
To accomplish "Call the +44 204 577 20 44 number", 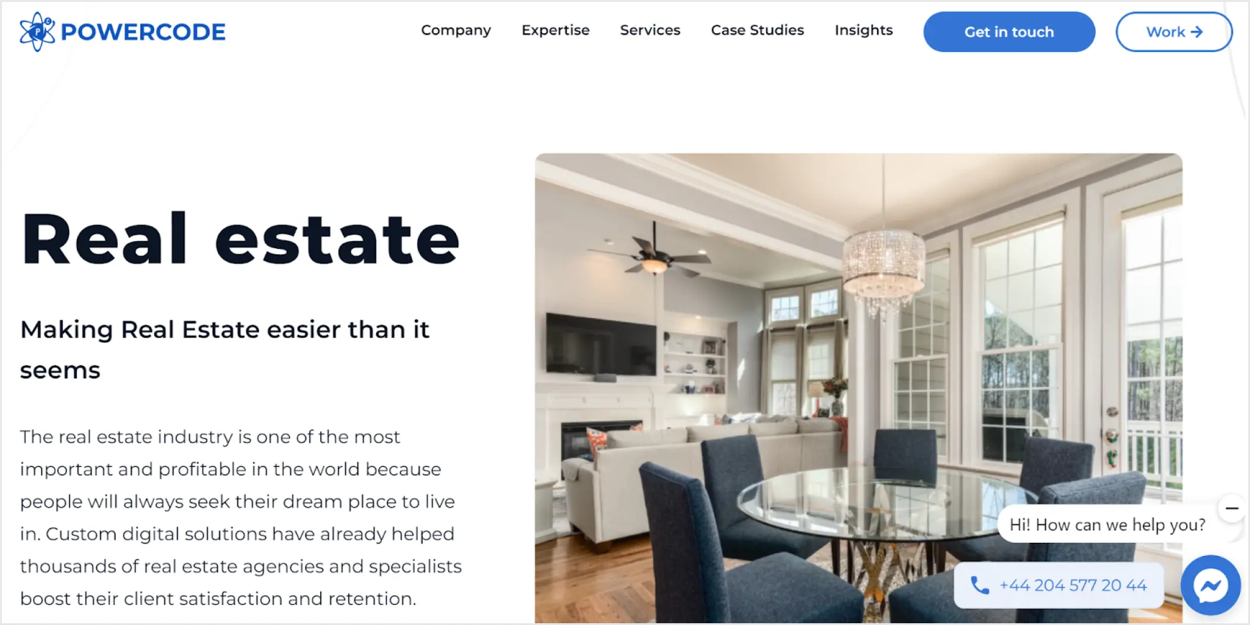I will 1073,585.
